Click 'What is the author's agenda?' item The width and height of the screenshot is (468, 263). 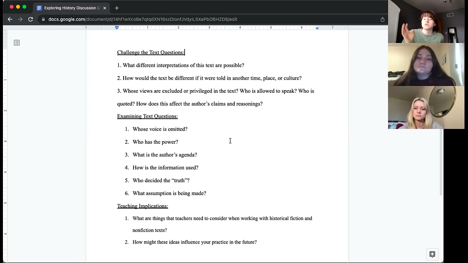click(165, 155)
